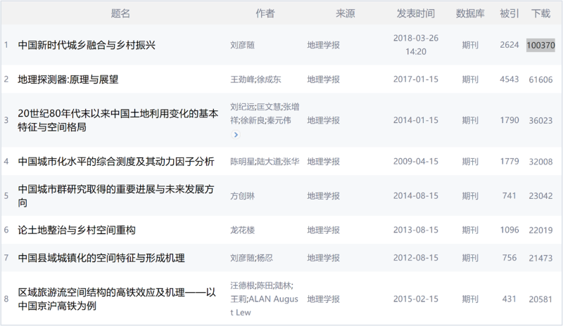This screenshot has width=563, height=326.
Task: Sort by the 被引 column header
Action: point(510,13)
